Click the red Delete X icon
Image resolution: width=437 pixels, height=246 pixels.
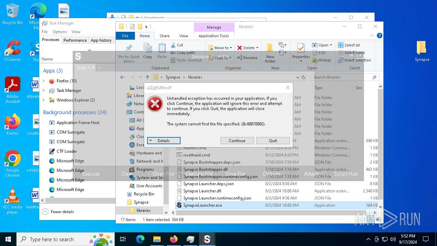coord(240,48)
